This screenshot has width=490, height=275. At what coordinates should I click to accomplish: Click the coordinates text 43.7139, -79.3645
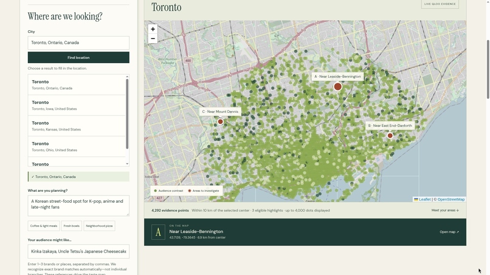[x=182, y=237]
